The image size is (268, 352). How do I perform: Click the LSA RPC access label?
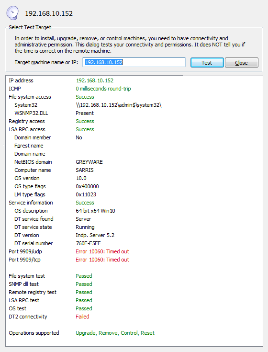point(27,129)
